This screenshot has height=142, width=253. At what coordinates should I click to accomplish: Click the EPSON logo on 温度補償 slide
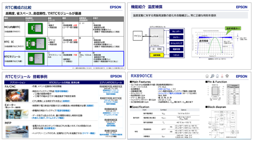(x=242, y=7)
